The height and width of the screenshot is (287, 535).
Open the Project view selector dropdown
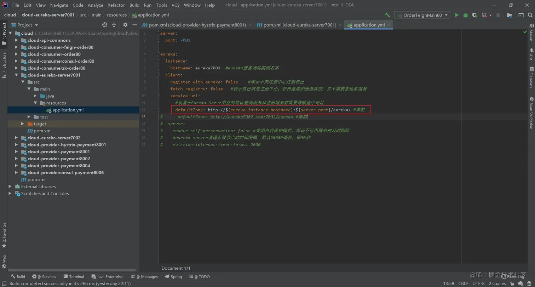tap(24, 25)
